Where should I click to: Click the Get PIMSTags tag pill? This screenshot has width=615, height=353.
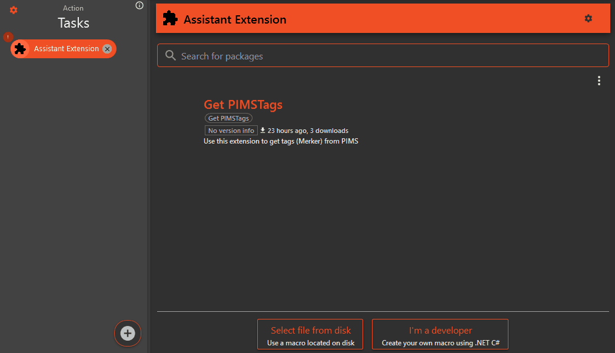pyautogui.click(x=228, y=118)
